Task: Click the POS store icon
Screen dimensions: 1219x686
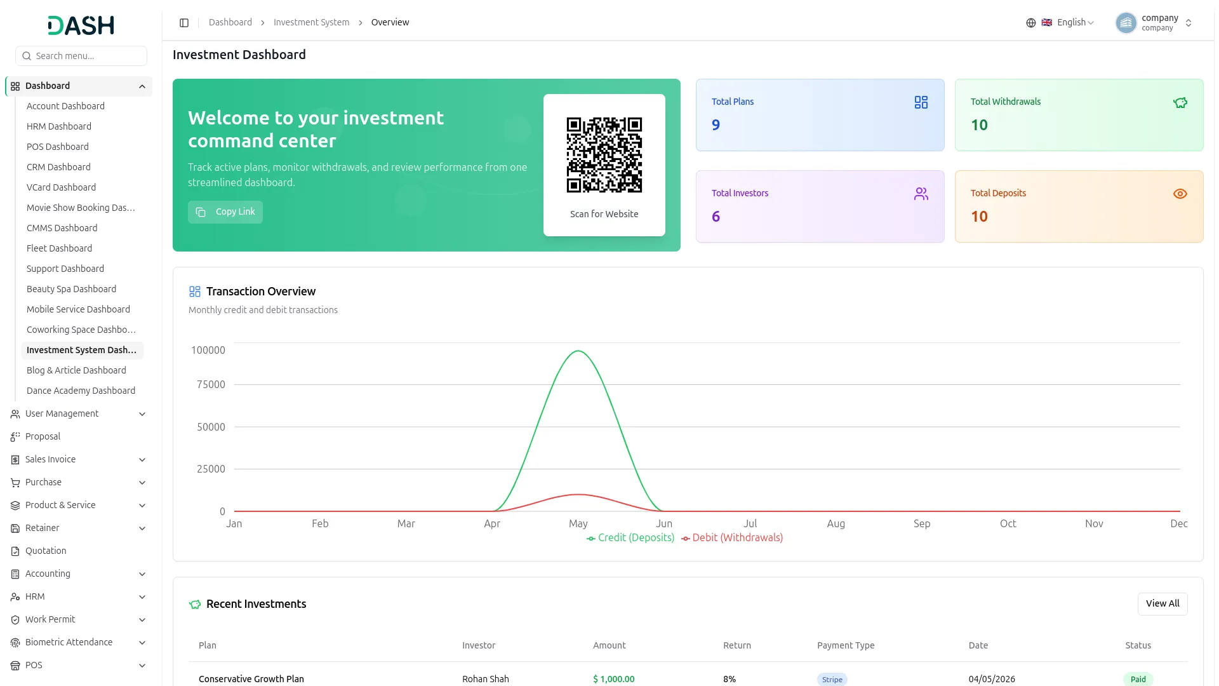Action: pos(15,666)
